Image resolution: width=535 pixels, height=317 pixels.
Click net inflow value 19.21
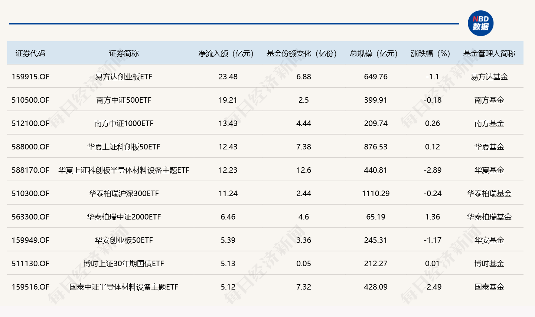pyautogui.click(x=228, y=100)
